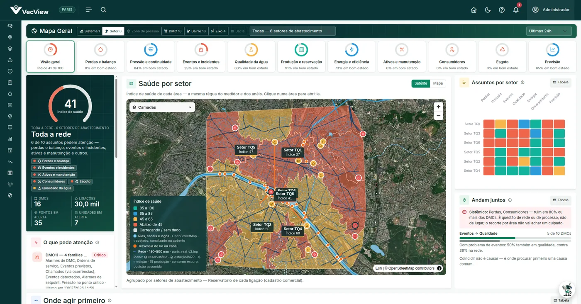The image size is (581, 304).
Task: Open the search magnifier icon
Action: (x=103, y=10)
